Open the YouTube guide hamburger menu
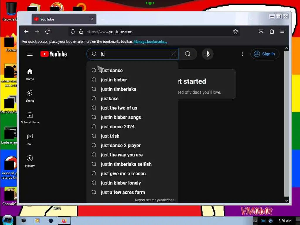The image size is (300, 225). 30,54
